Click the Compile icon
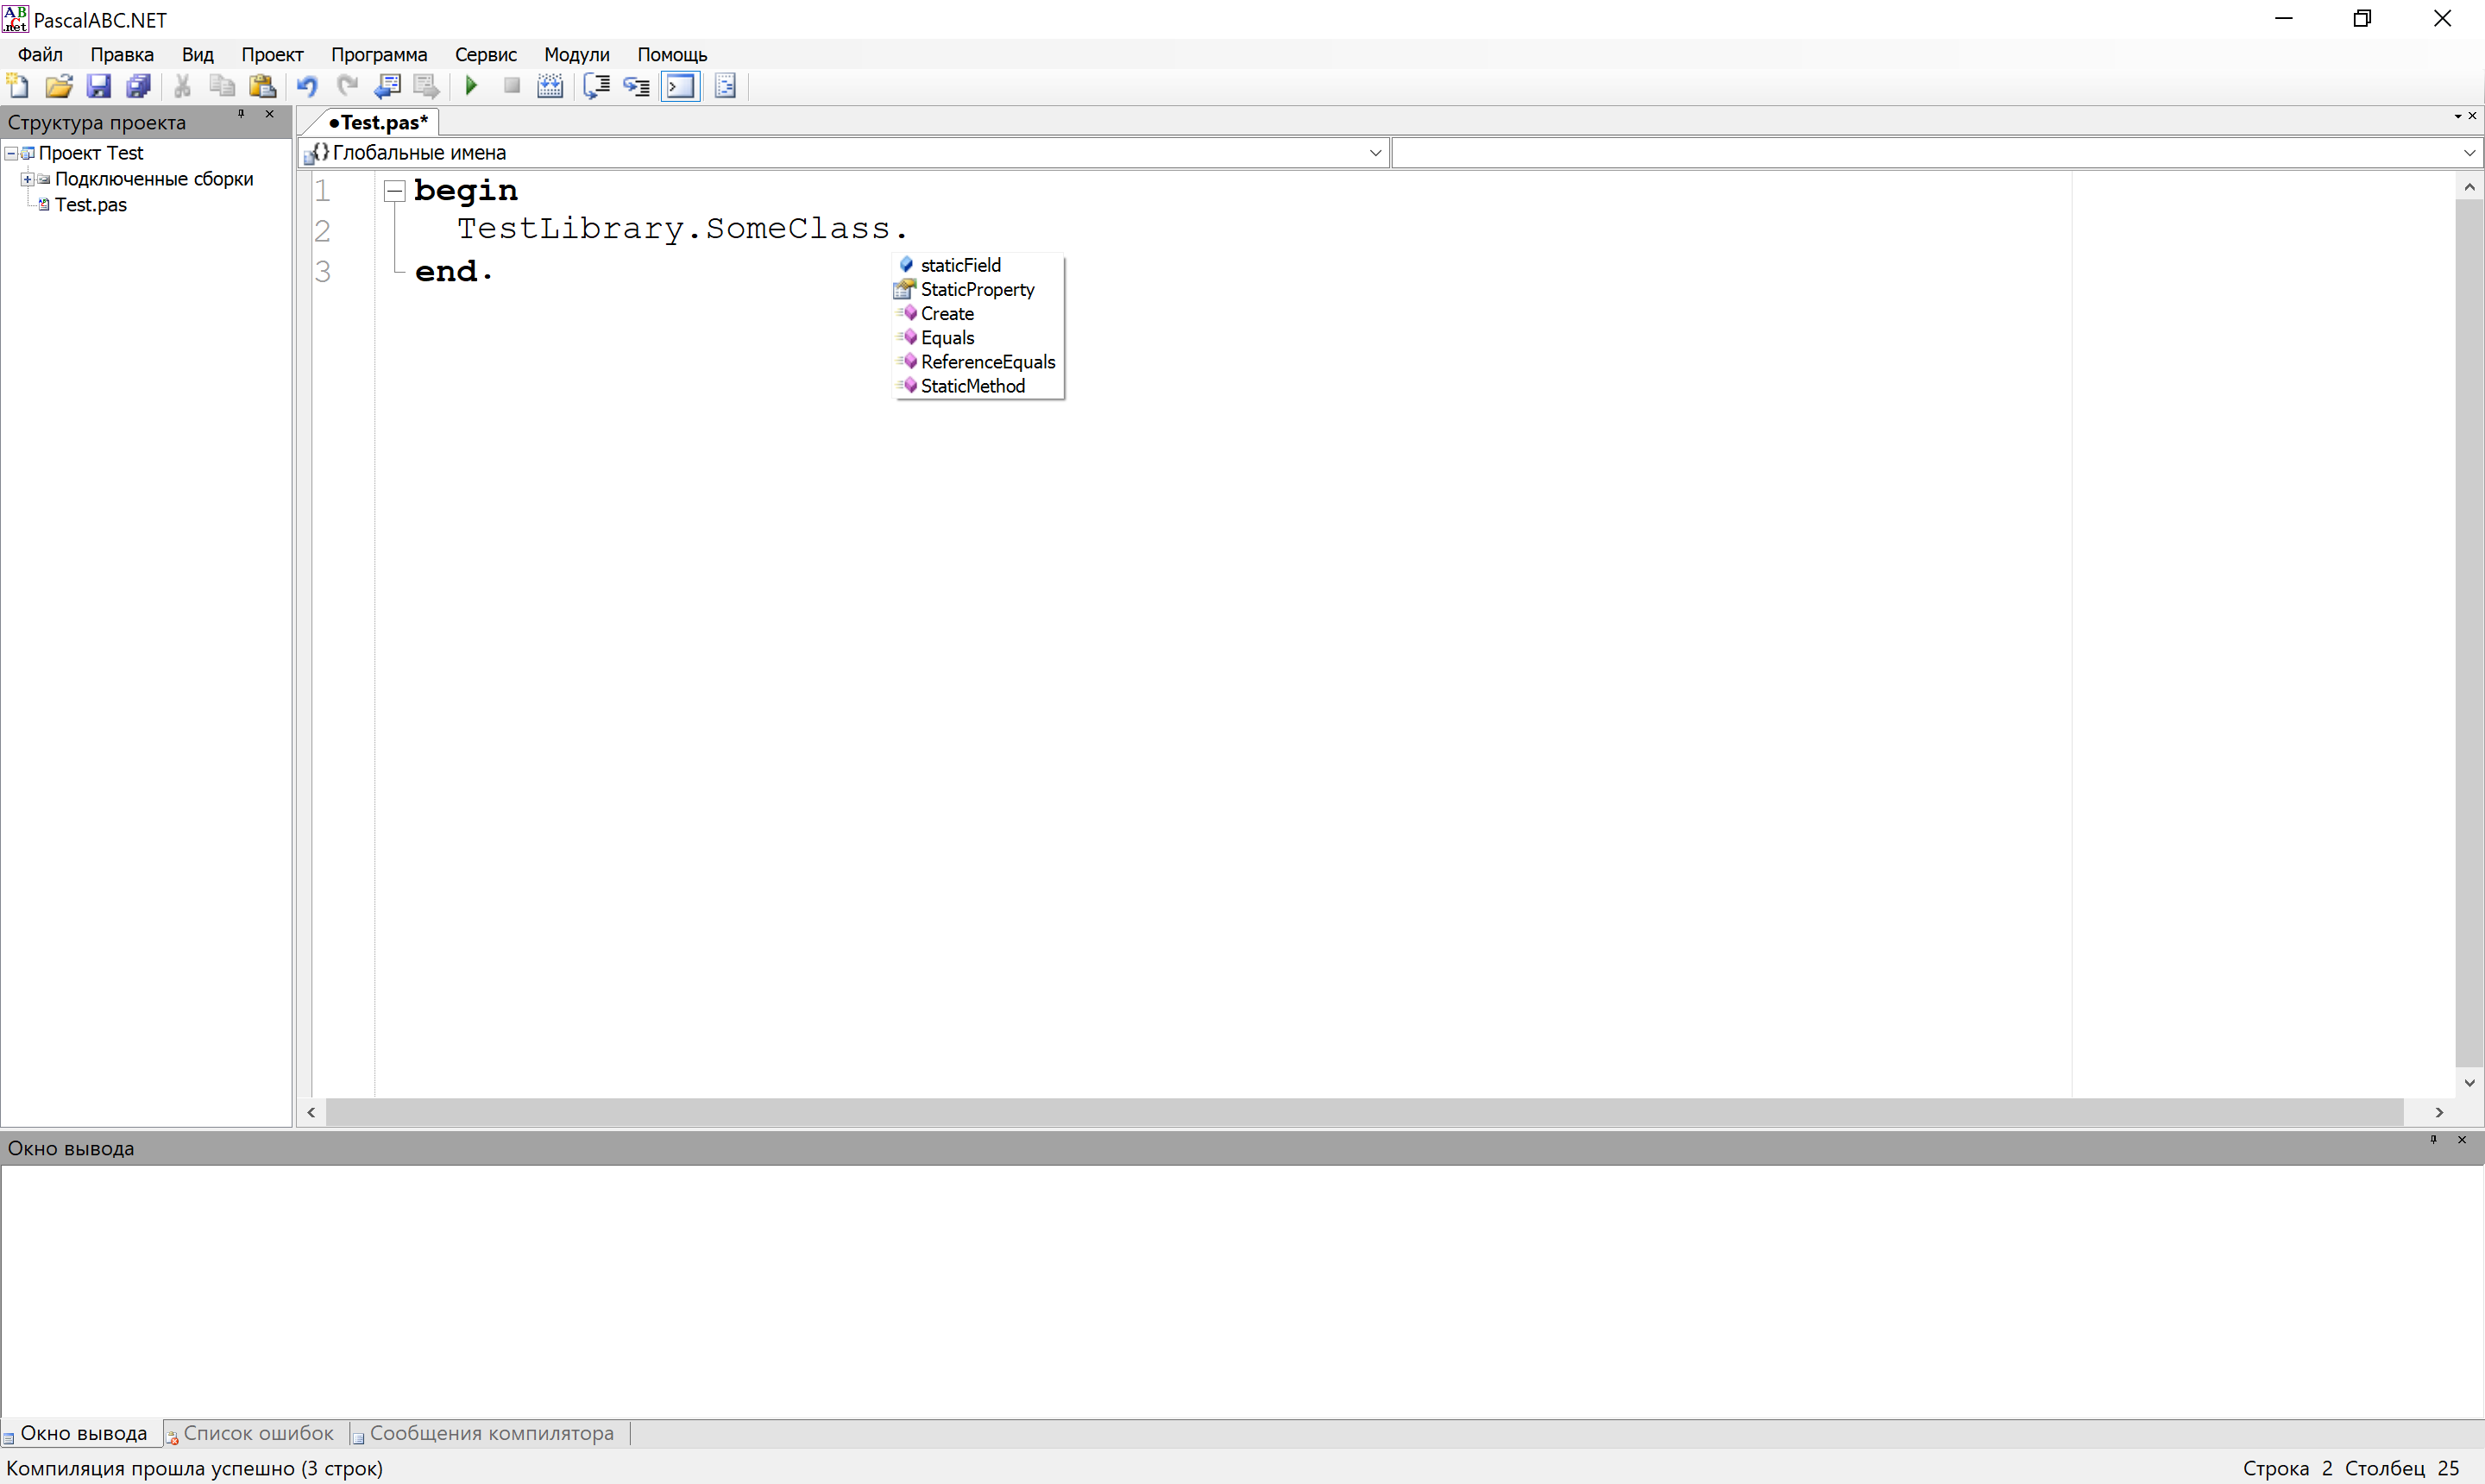Viewport: 2485px width, 1484px height. pyautogui.click(x=550, y=86)
